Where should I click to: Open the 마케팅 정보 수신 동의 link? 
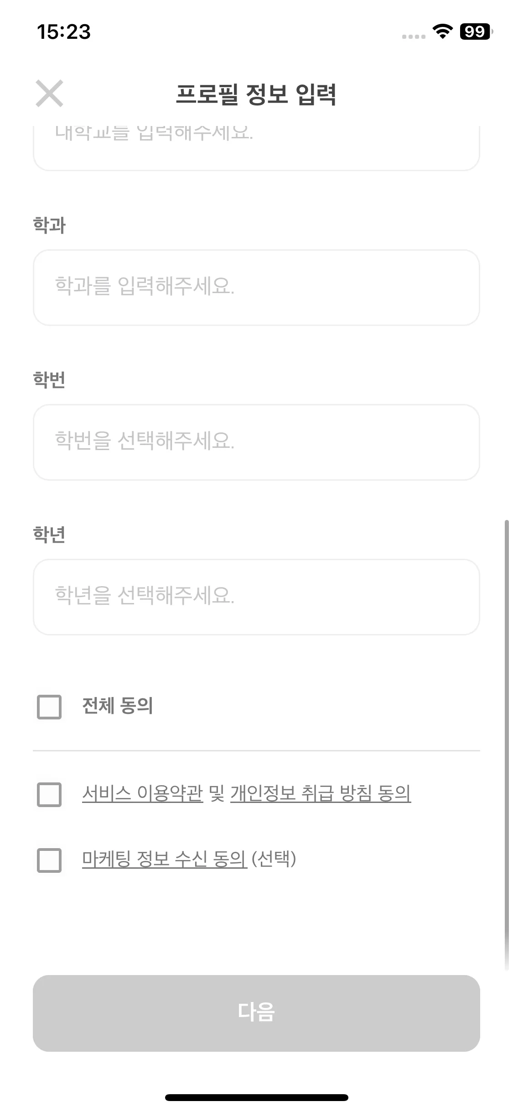[165, 859]
